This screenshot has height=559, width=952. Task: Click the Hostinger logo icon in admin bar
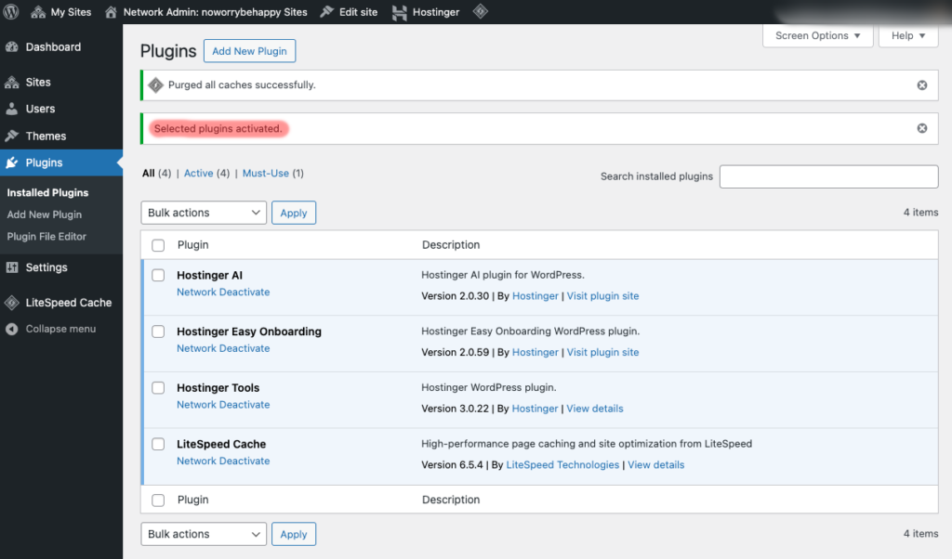point(400,12)
